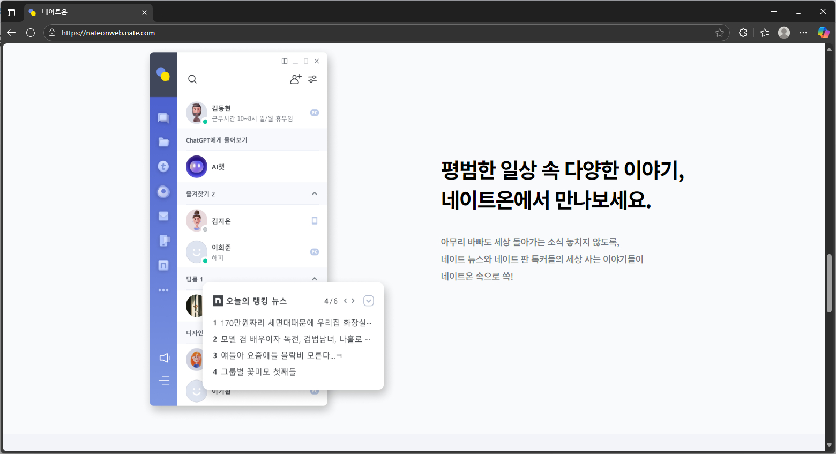Collapse the 팀룸 1 team room section

[x=315, y=278]
